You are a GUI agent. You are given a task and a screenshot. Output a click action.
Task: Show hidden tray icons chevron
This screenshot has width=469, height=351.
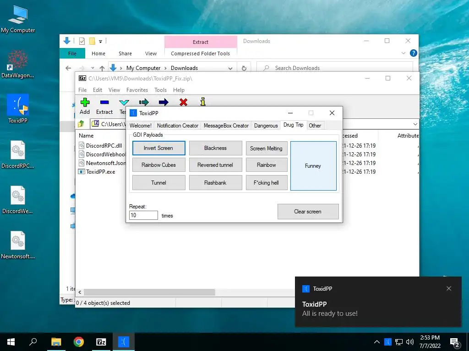377,342
